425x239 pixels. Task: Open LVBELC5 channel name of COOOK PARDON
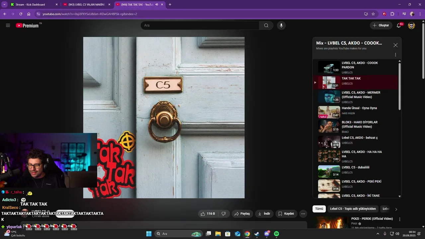click(347, 73)
